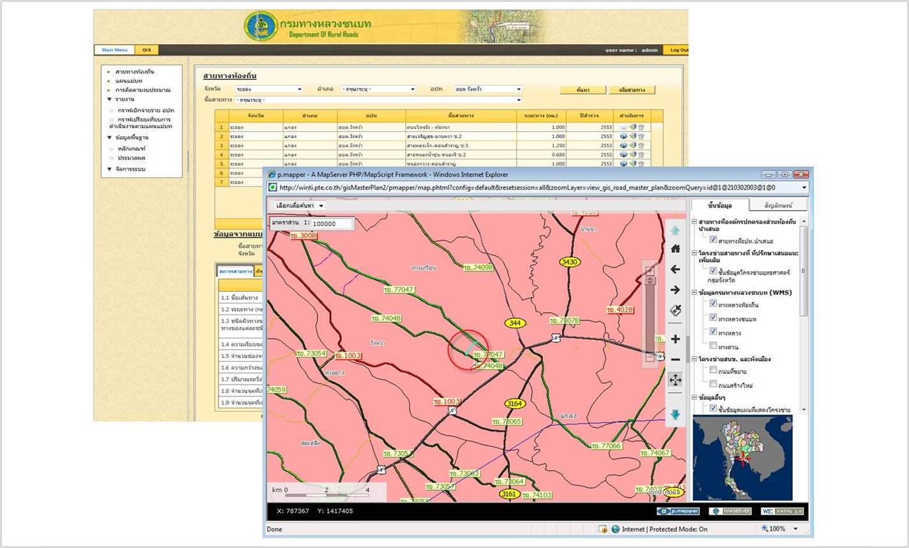Click the Log Out button
Viewport: 909px width, 548px height.
(679, 50)
